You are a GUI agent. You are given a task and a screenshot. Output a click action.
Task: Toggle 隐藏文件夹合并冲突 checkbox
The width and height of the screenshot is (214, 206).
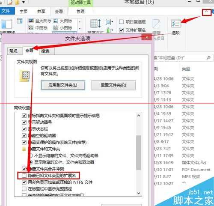[x=24, y=169]
